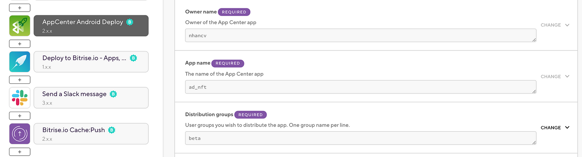Expand the Distribution groups chevron
This screenshot has height=157, width=582.
click(567, 128)
